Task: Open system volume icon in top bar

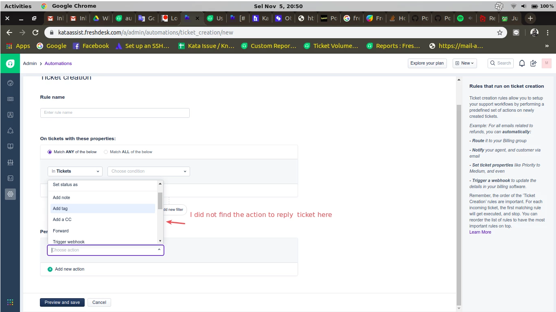Action: pyautogui.click(x=523, y=6)
